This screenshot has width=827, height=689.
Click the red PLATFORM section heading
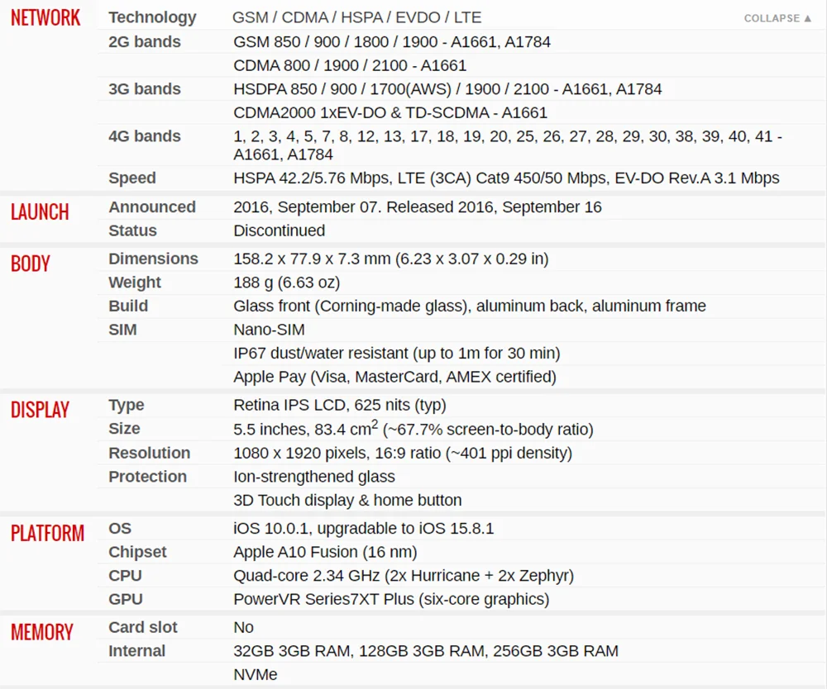coord(47,533)
